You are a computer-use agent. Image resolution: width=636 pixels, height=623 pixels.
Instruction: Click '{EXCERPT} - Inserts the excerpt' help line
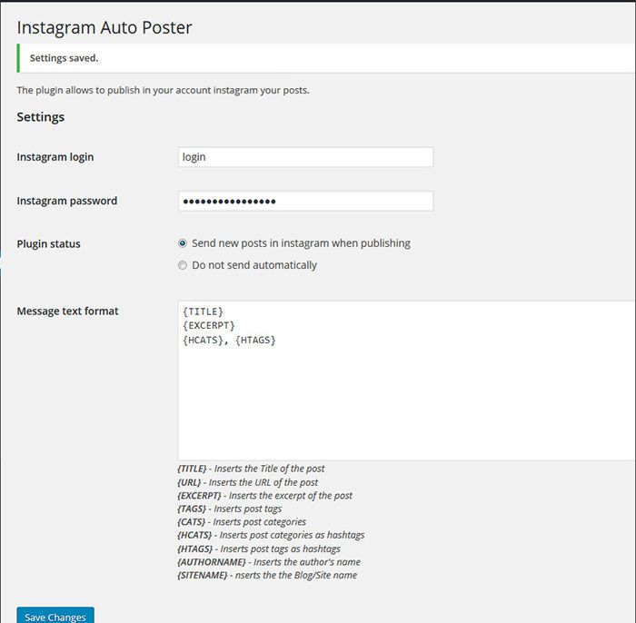coord(265,495)
